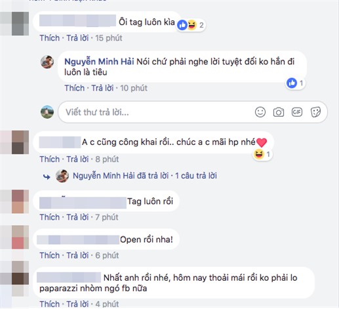The height and width of the screenshot is (309, 339).
Task: Like Nguyễn Minh Hải's 10 phút reply
Action: pyautogui.click(x=74, y=88)
